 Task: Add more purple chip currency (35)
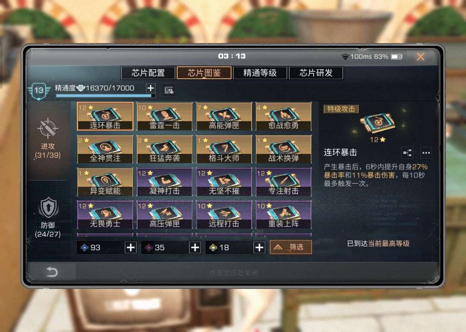(195, 248)
